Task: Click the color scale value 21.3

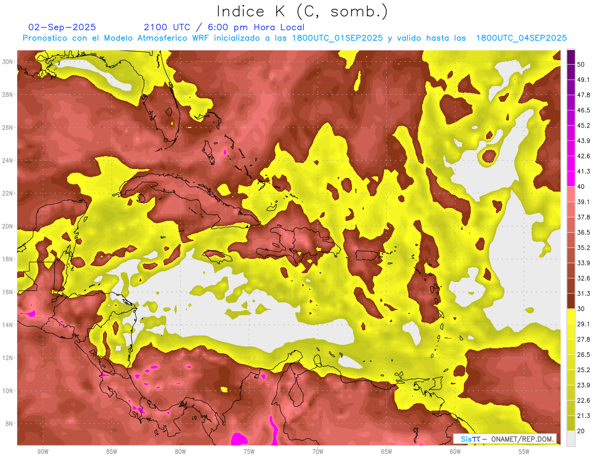Action: tap(583, 416)
